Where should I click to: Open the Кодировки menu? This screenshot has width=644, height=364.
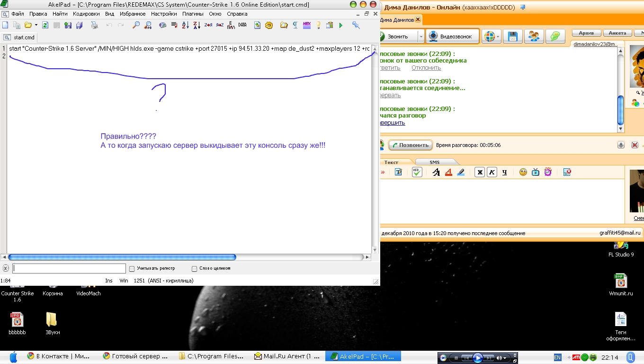(x=86, y=14)
